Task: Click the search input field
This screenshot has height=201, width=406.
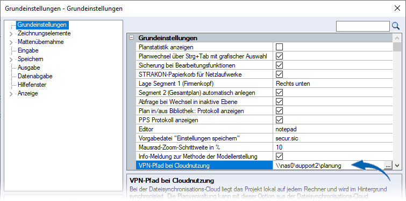Action: pos(363,26)
